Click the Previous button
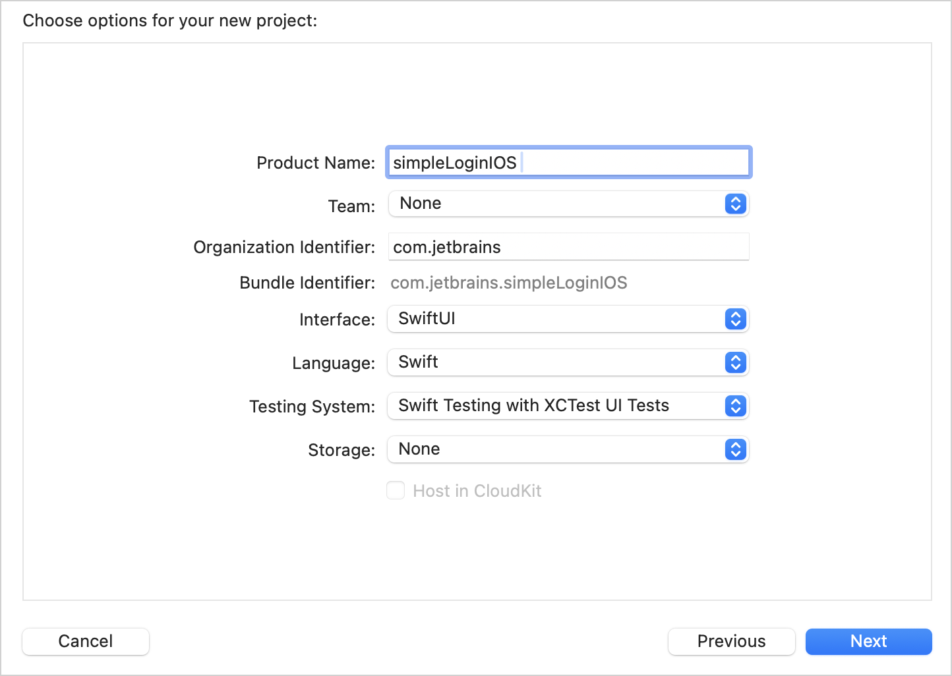The image size is (952, 676). coord(731,641)
